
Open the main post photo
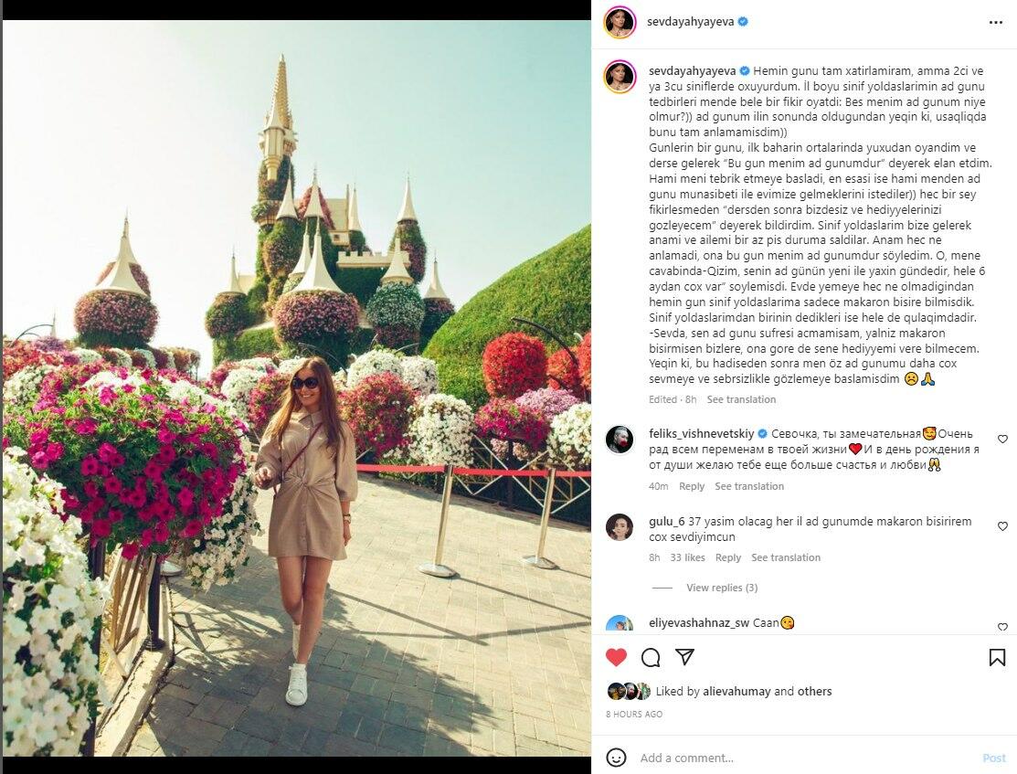tap(297, 388)
